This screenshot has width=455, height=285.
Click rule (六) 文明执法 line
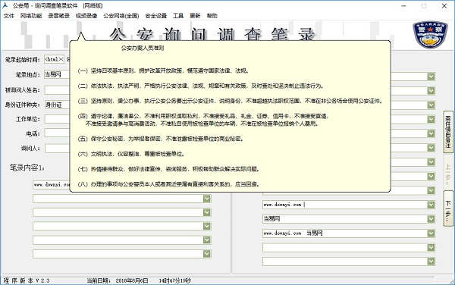[131, 154]
